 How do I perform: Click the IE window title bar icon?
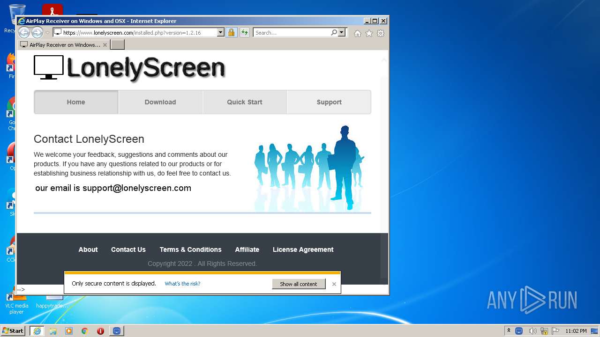point(22,21)
